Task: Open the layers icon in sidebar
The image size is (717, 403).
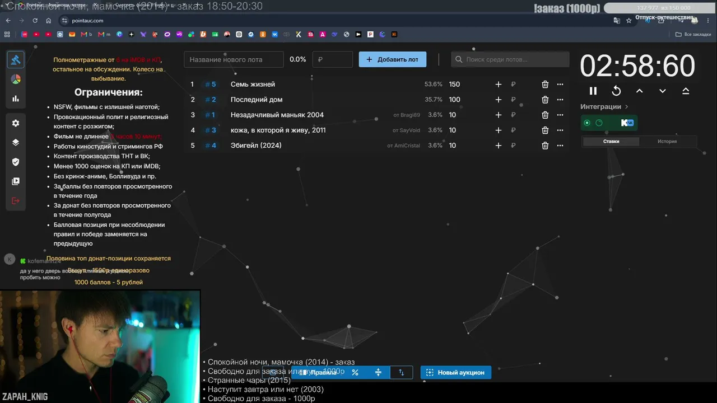Action: click(16, 142)
